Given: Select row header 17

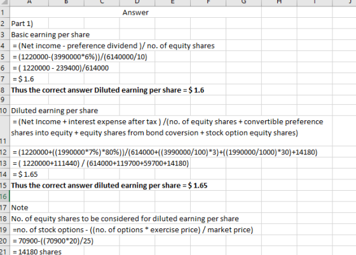Looking at the screenshot, I should click(x=5, y=207).
